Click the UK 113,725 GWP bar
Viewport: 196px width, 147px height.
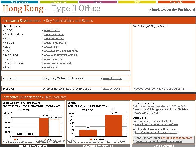coord(44,127)
